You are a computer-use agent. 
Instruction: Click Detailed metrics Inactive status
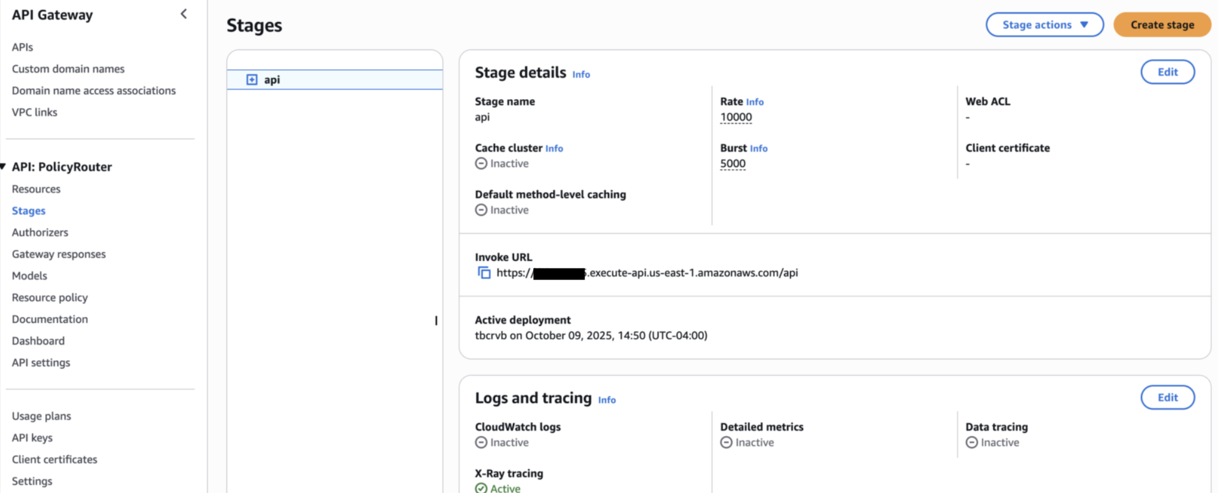point(747,442)
